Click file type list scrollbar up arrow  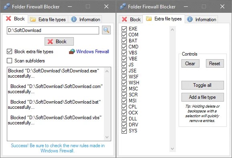pyautogui.click(x=172, y=30)
